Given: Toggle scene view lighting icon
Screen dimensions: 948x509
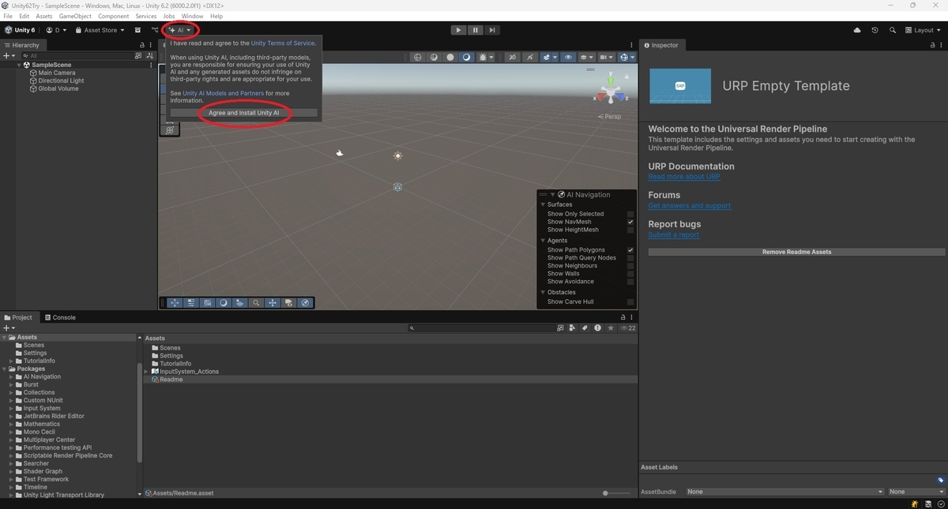Looking at the screenshot, I should [x=466, y=57].
